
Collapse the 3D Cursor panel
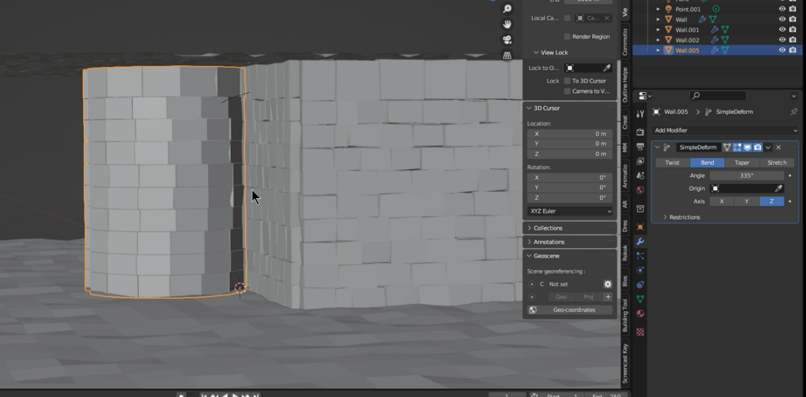pos(570,108)
